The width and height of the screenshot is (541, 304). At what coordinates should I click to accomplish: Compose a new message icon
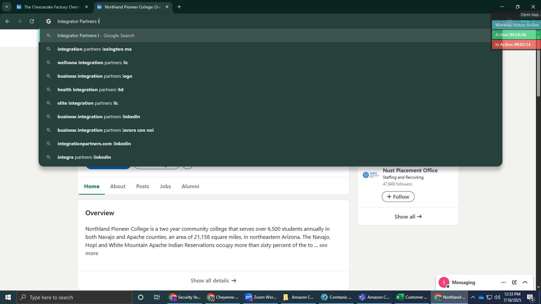(x=514, y=282)
